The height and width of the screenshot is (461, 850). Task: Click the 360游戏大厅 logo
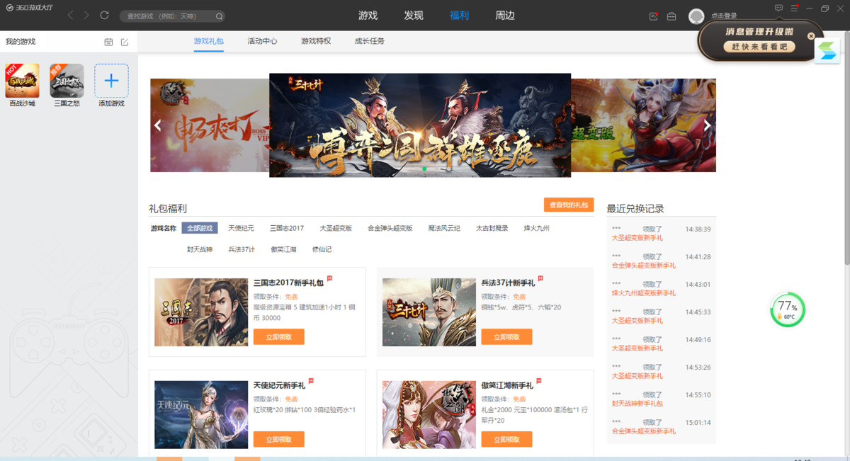[x=30, y=8]
